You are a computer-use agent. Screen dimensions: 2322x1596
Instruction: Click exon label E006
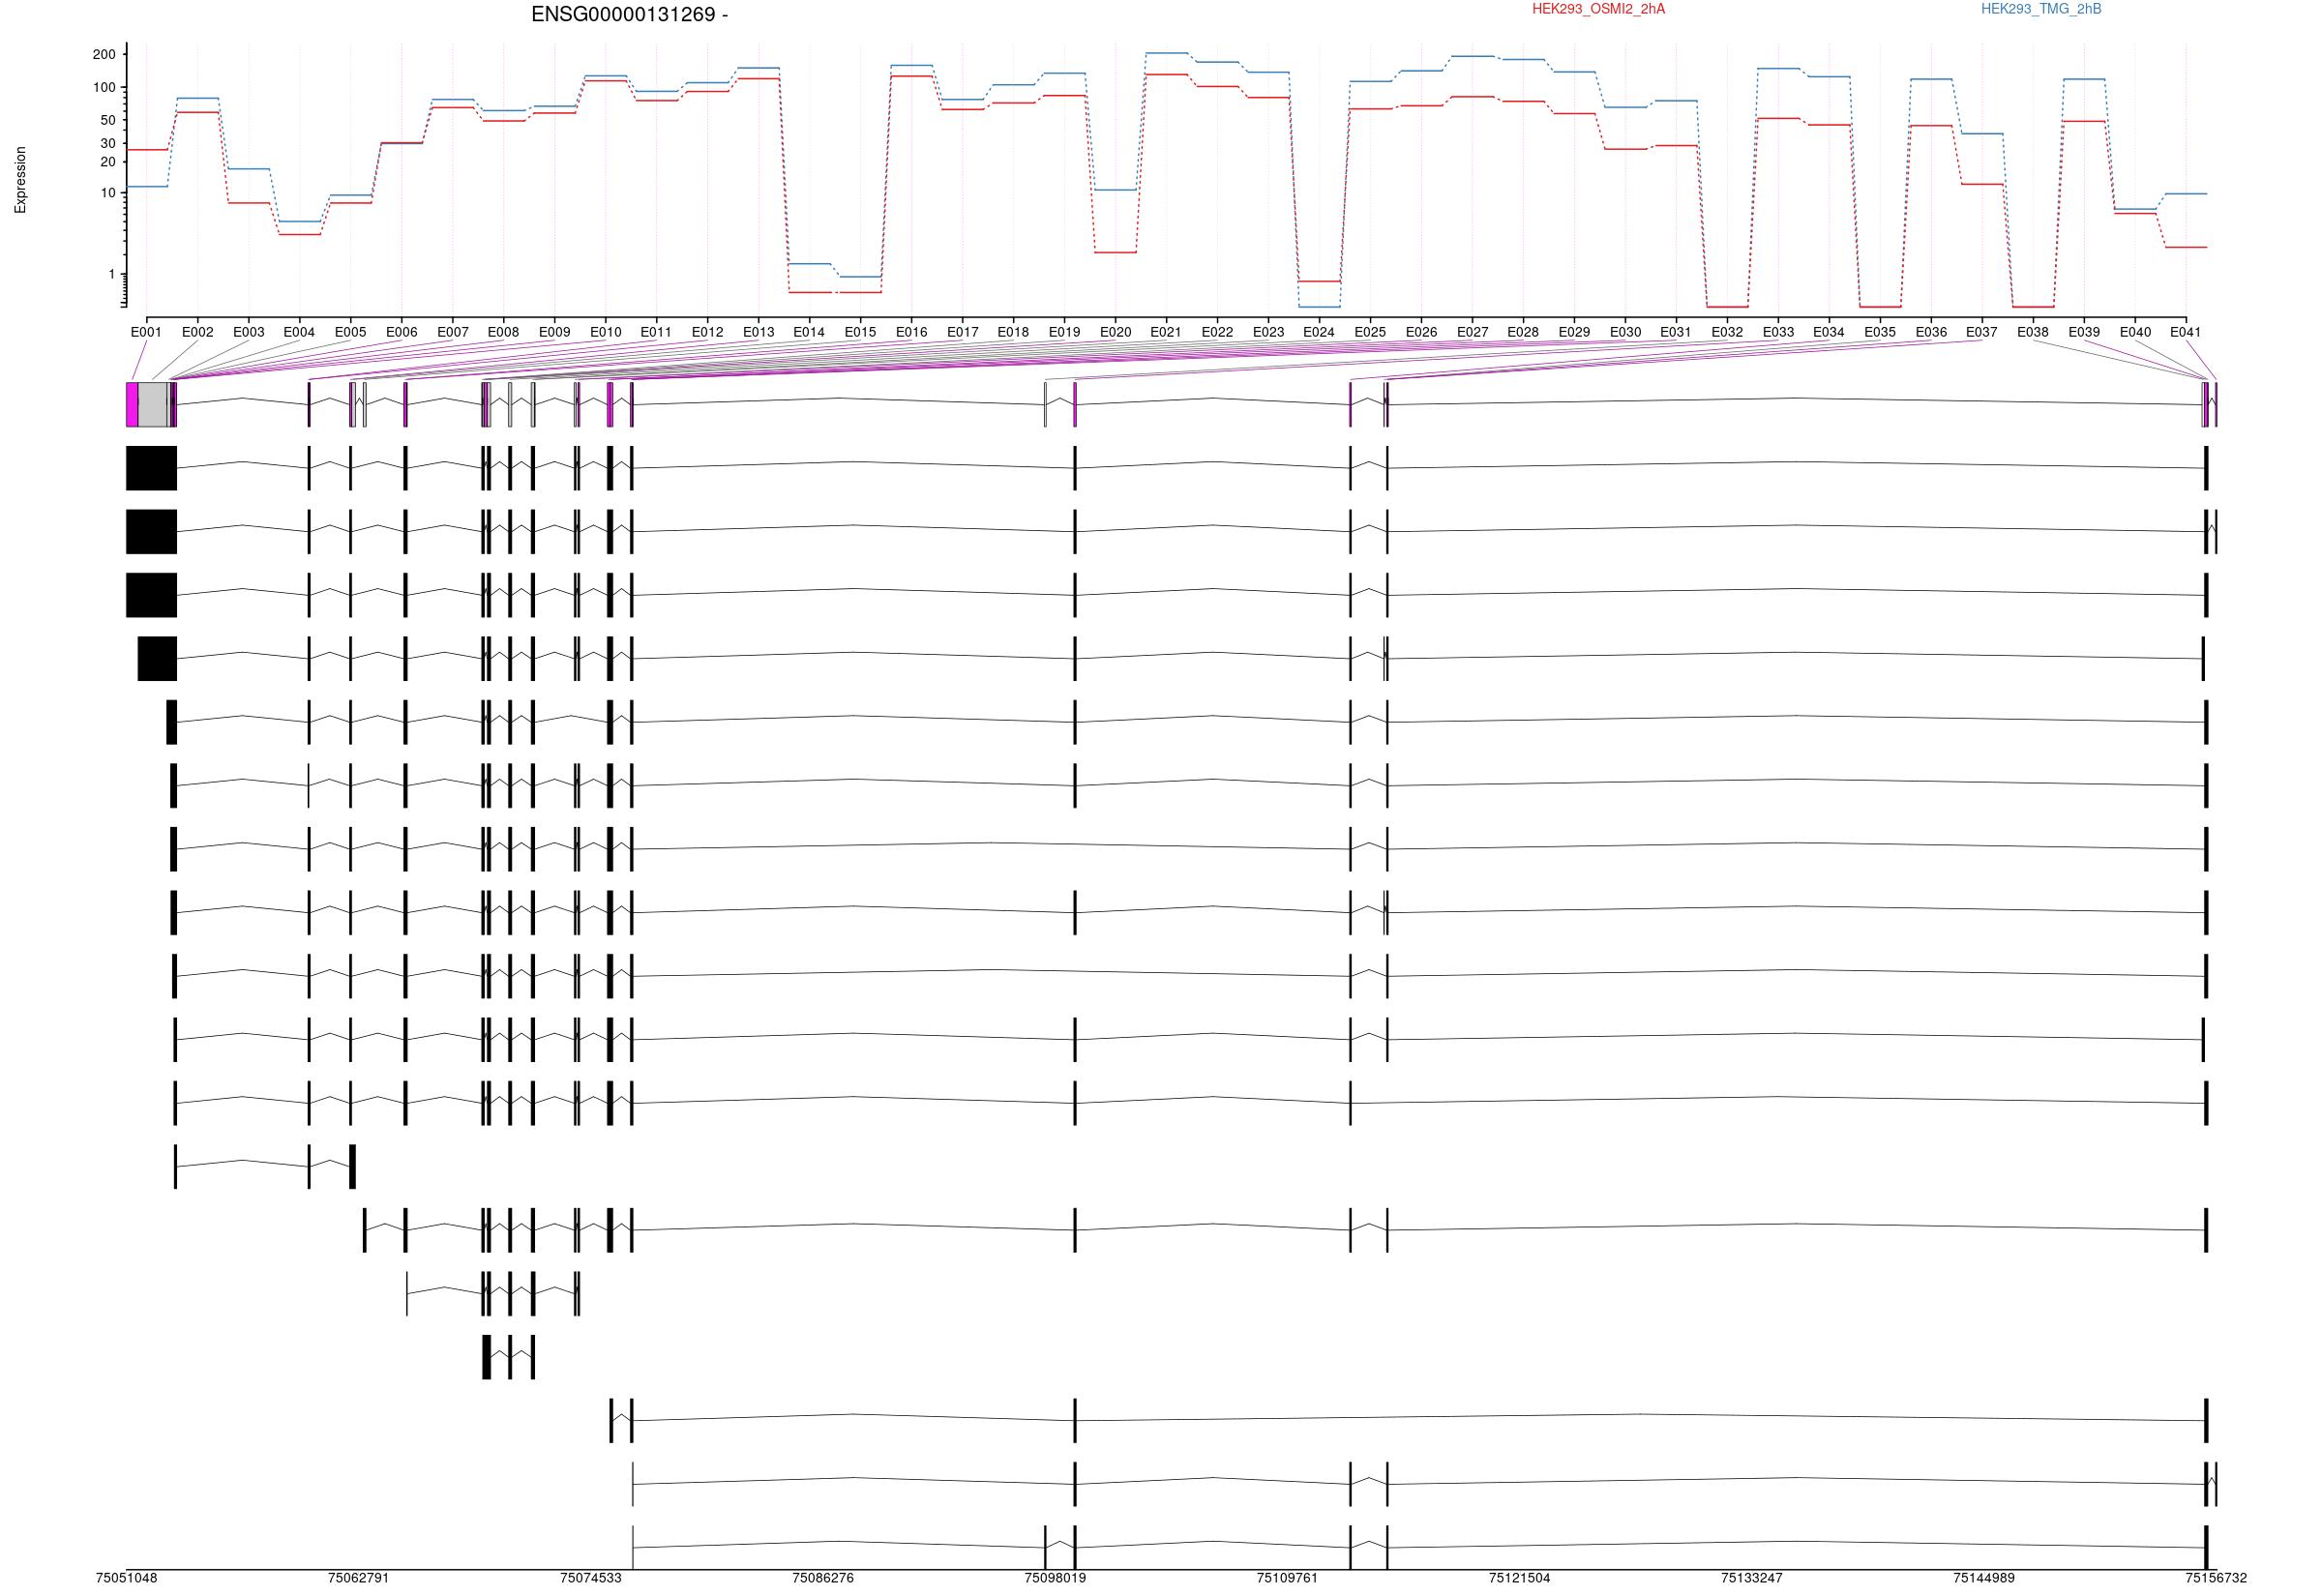pyautogui.click(x=401, y=332)
